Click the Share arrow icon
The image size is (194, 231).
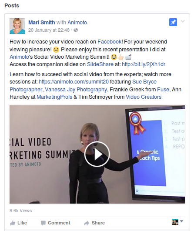87,223
